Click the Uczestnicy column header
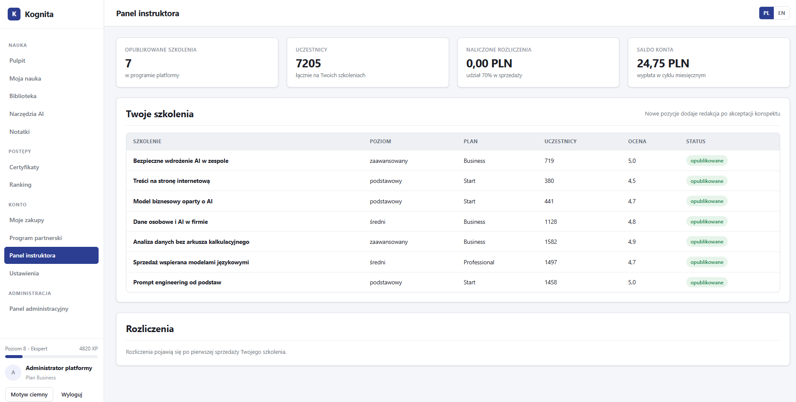Viewport: 796px width, 402px height. click(x=560, y=142)
